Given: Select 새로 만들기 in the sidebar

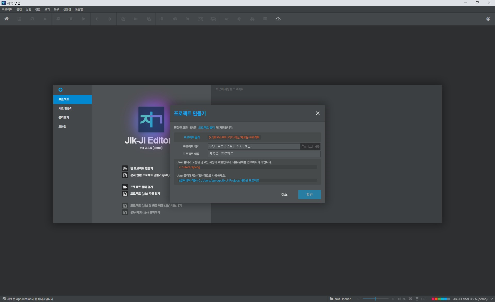Looking at the screenshot, I should (65, 108).
